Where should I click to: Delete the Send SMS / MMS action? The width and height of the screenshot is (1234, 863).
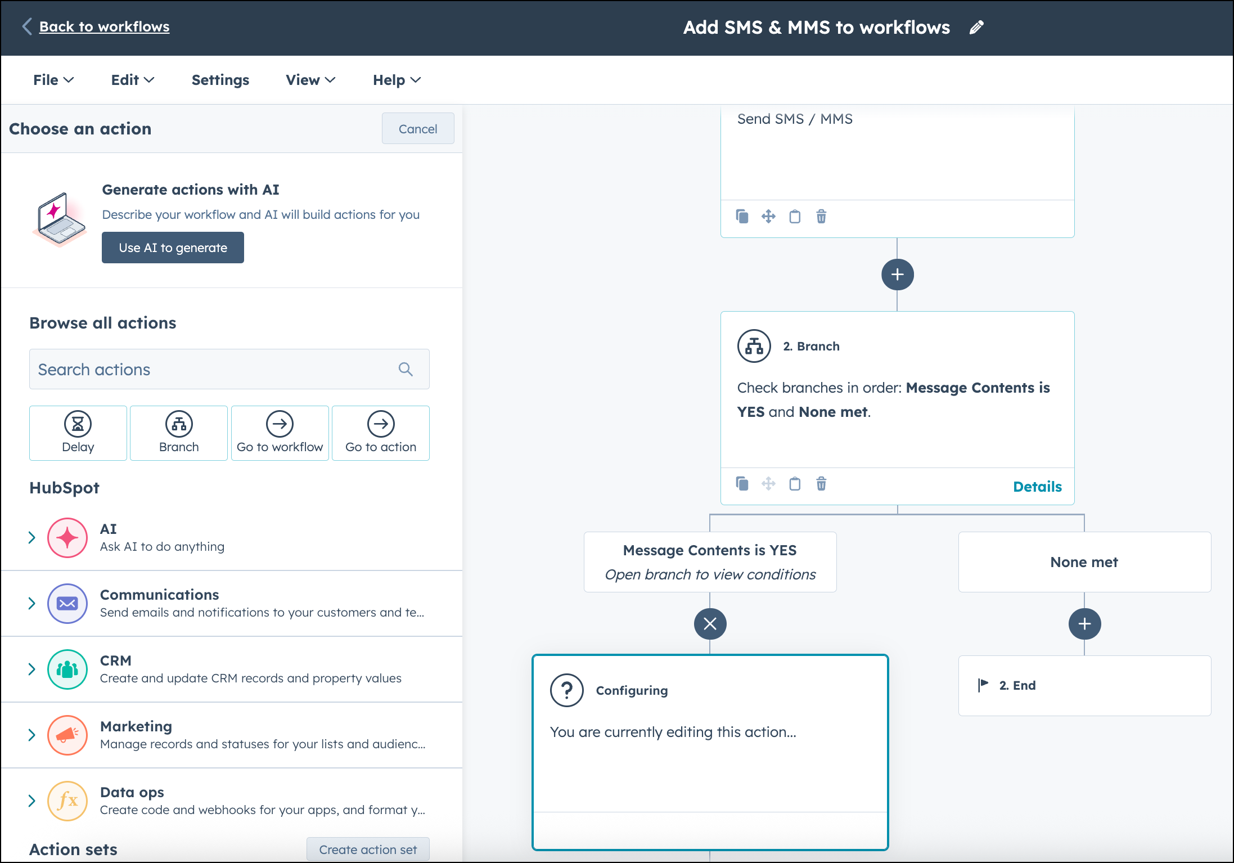[x=821, y=216]
